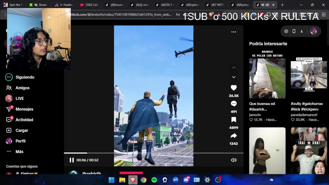Click the 'Que buenaa xd #daarick...' caption
329x185 pixels.
point(262,106)
